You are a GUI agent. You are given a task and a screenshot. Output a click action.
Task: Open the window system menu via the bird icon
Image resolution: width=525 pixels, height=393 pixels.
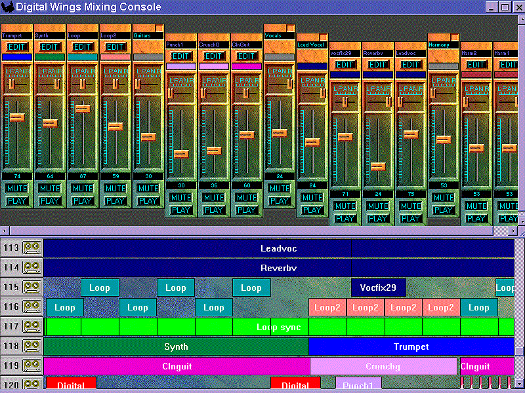click(7, 7)
